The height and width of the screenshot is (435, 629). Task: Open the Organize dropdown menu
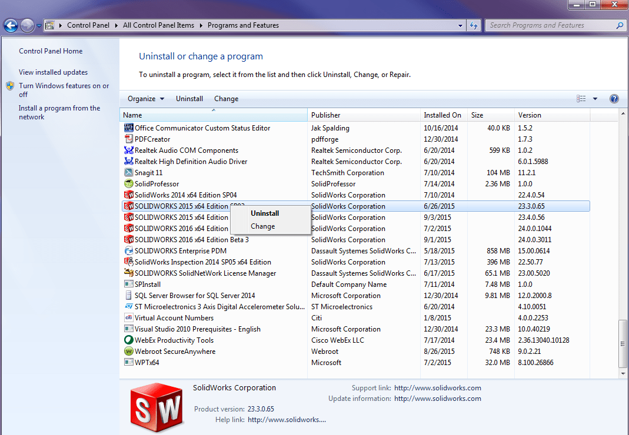click(145, 99)
